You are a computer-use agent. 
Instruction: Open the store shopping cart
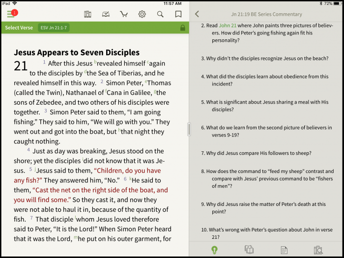(124, 14)
